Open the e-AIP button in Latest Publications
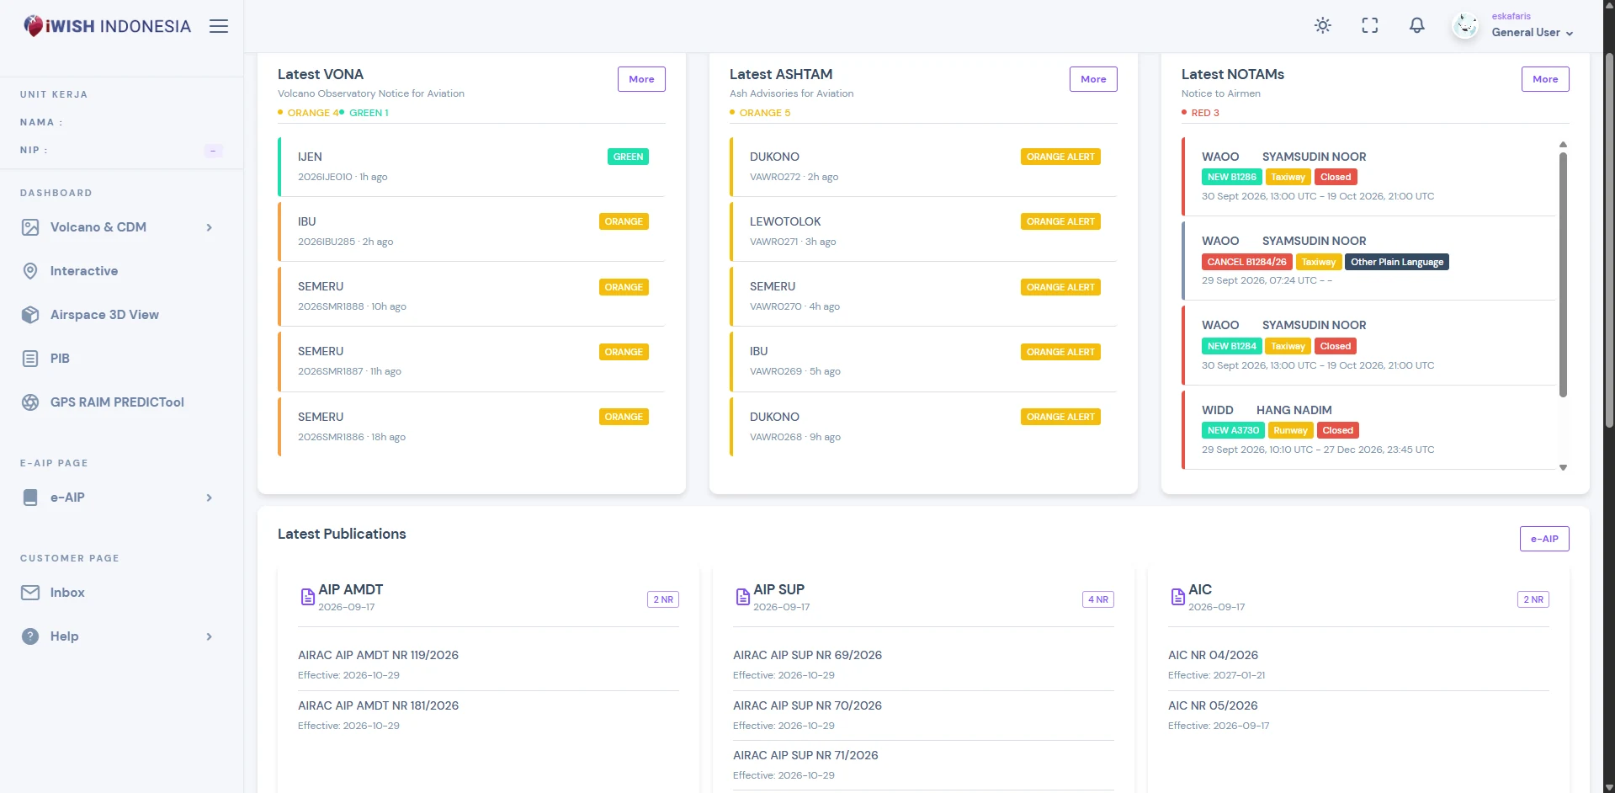1615x793 pixels. (1544, 539)
